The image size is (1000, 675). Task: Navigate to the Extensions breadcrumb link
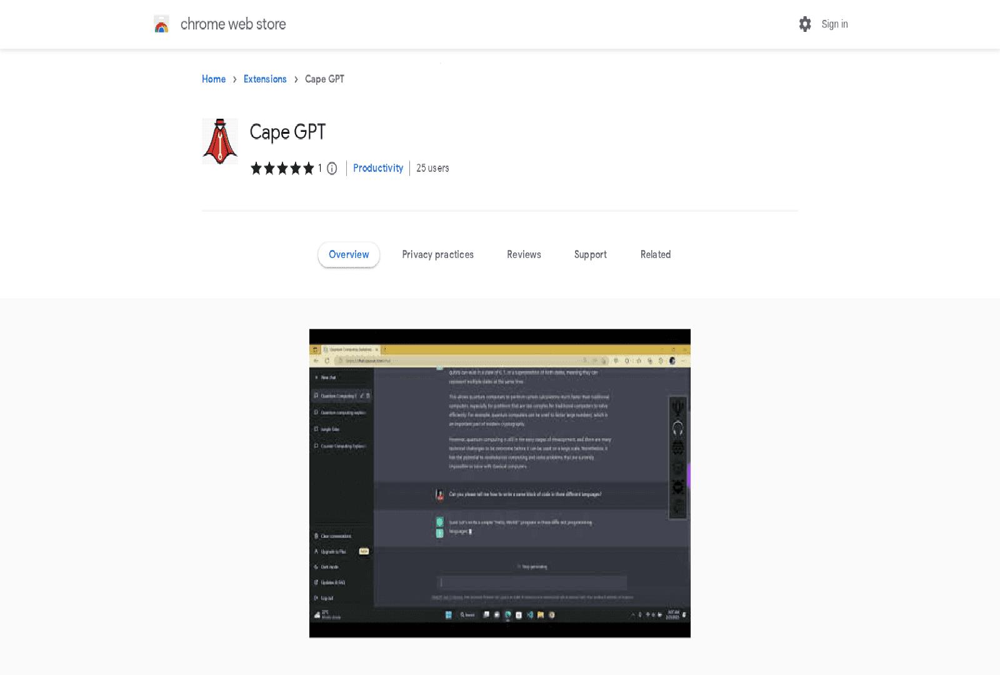(265, 79)
